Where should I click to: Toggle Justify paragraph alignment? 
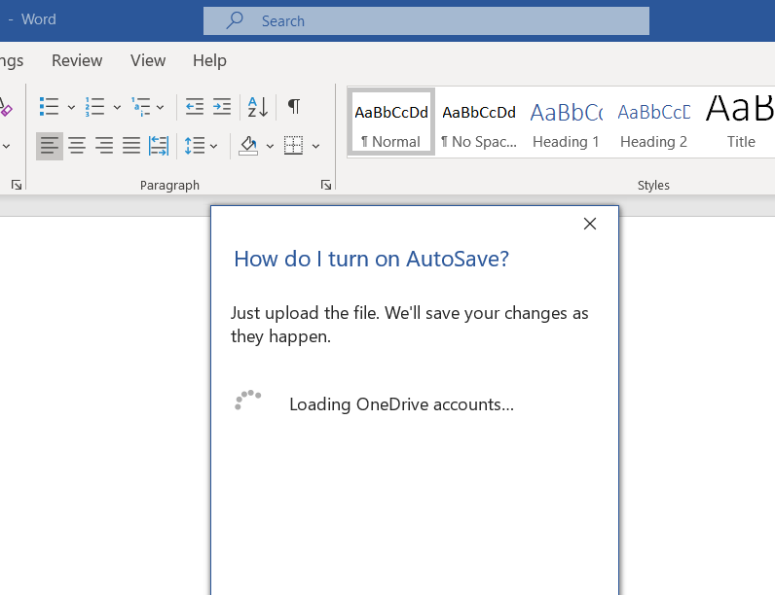pyautogui.click(x=131, y=146)
